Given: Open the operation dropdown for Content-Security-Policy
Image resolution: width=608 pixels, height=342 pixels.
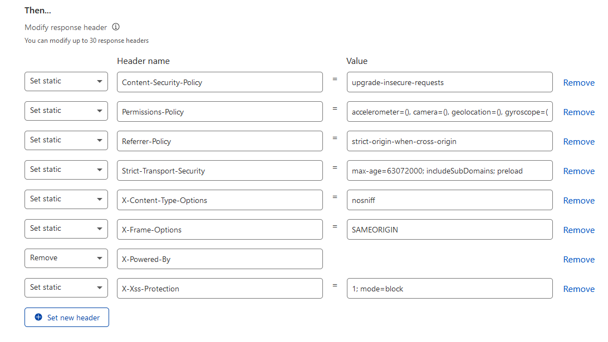Looking at the screenshot, I should click(x=66, y=82).
